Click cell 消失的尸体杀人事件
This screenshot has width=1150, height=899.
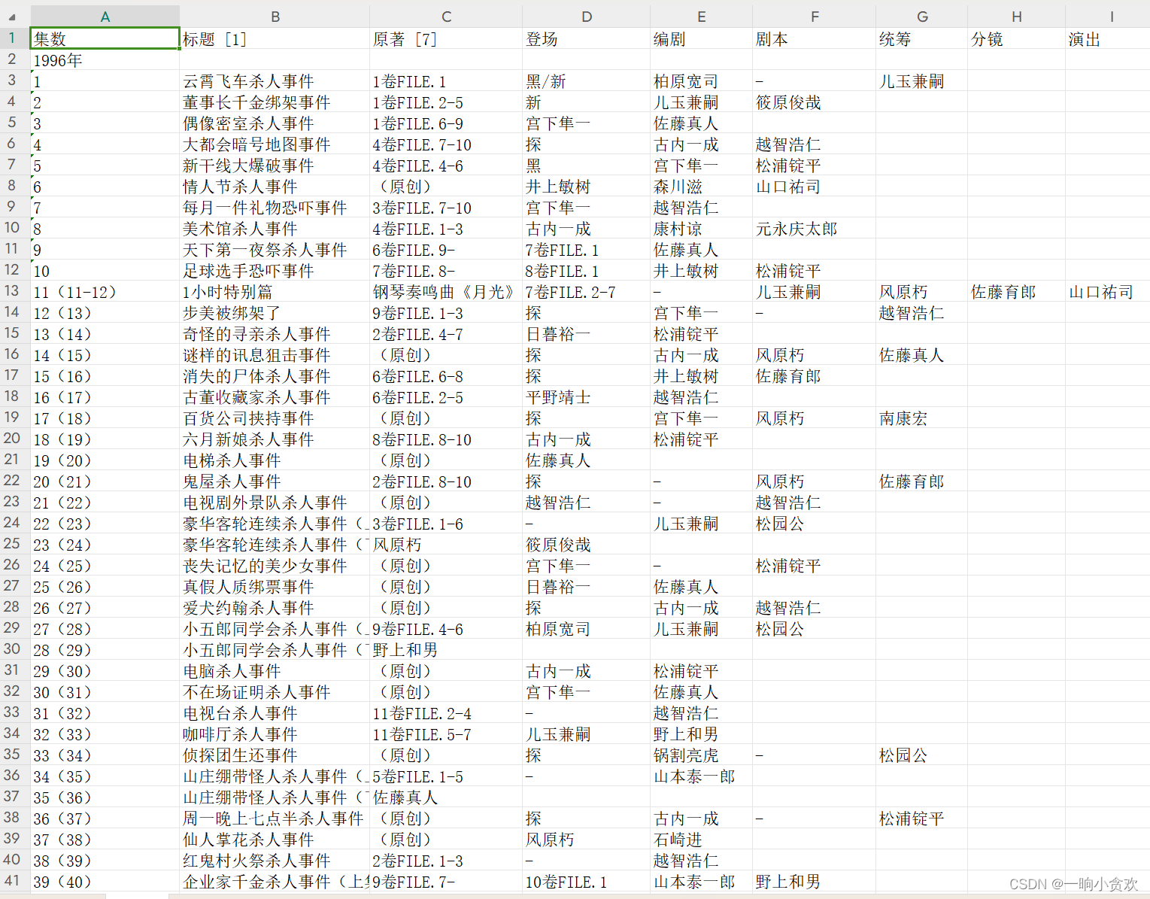(275, 376)
